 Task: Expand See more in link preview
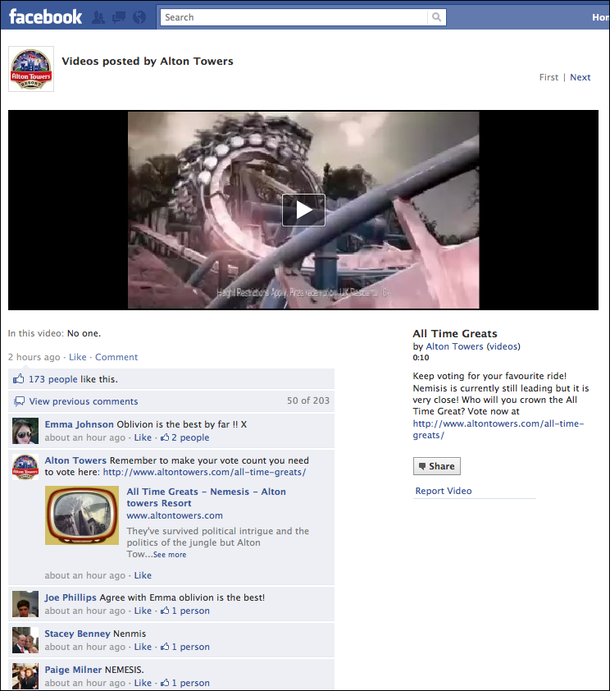pos(170,555)
